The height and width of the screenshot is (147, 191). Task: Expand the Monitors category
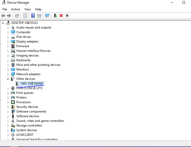[8, 70]
